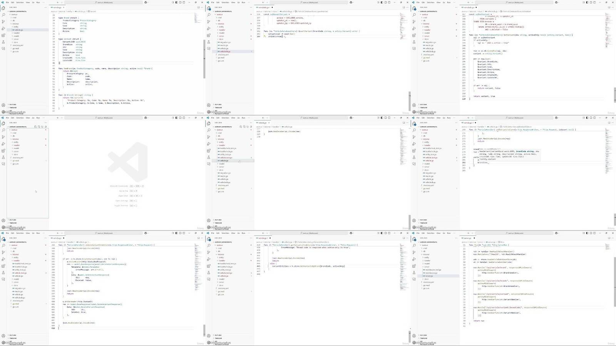Open Search in the empty-editor window's activity bar
The height and width of the screenshot is (346, 616).
click(3, 130)
